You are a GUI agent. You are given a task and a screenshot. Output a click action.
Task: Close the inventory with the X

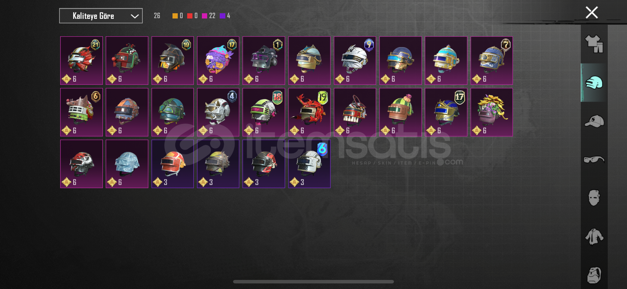[592, 13]
